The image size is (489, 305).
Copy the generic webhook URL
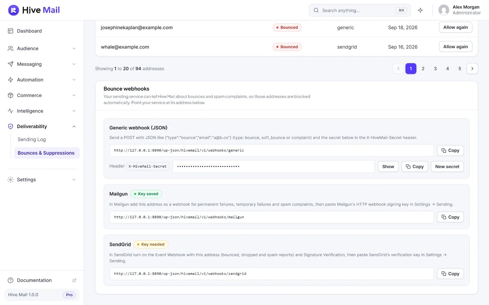[x=450, y=150]
